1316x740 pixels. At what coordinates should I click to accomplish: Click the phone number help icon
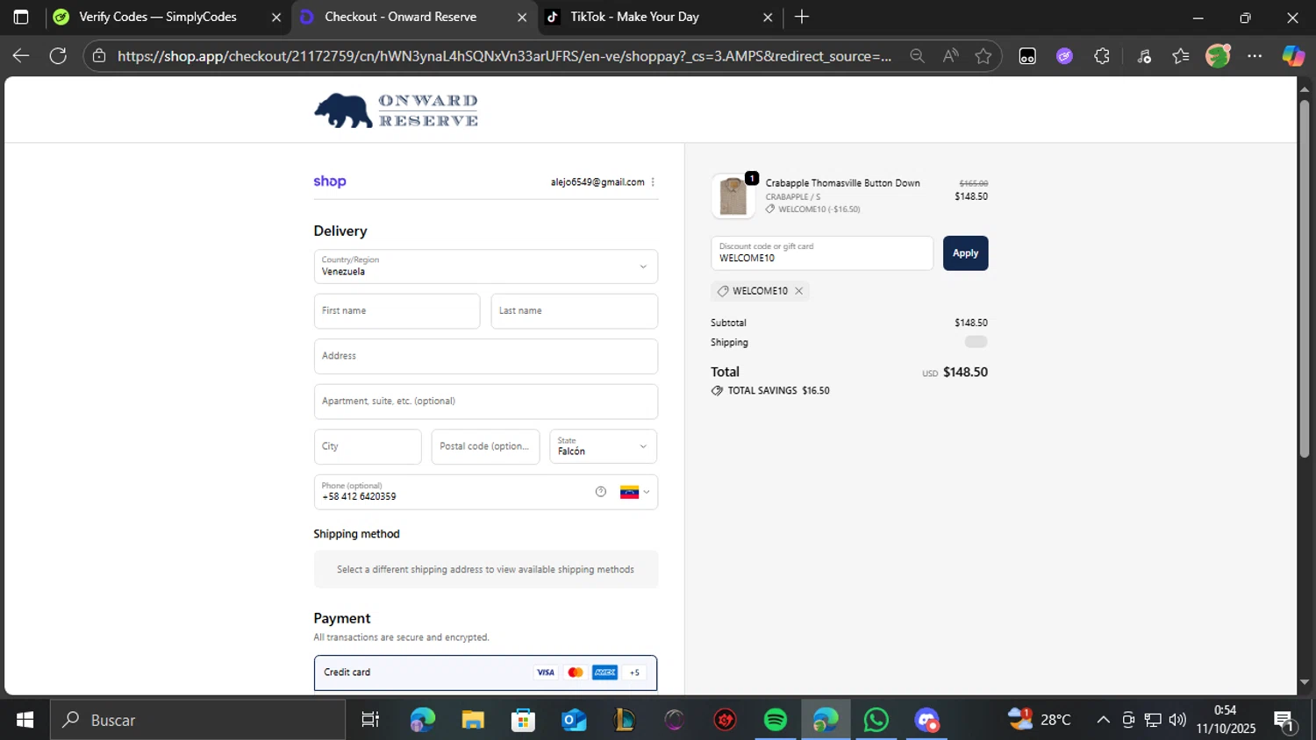[x=601, y=492]
